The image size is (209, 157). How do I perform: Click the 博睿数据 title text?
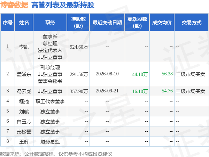(x=14, y=5)
